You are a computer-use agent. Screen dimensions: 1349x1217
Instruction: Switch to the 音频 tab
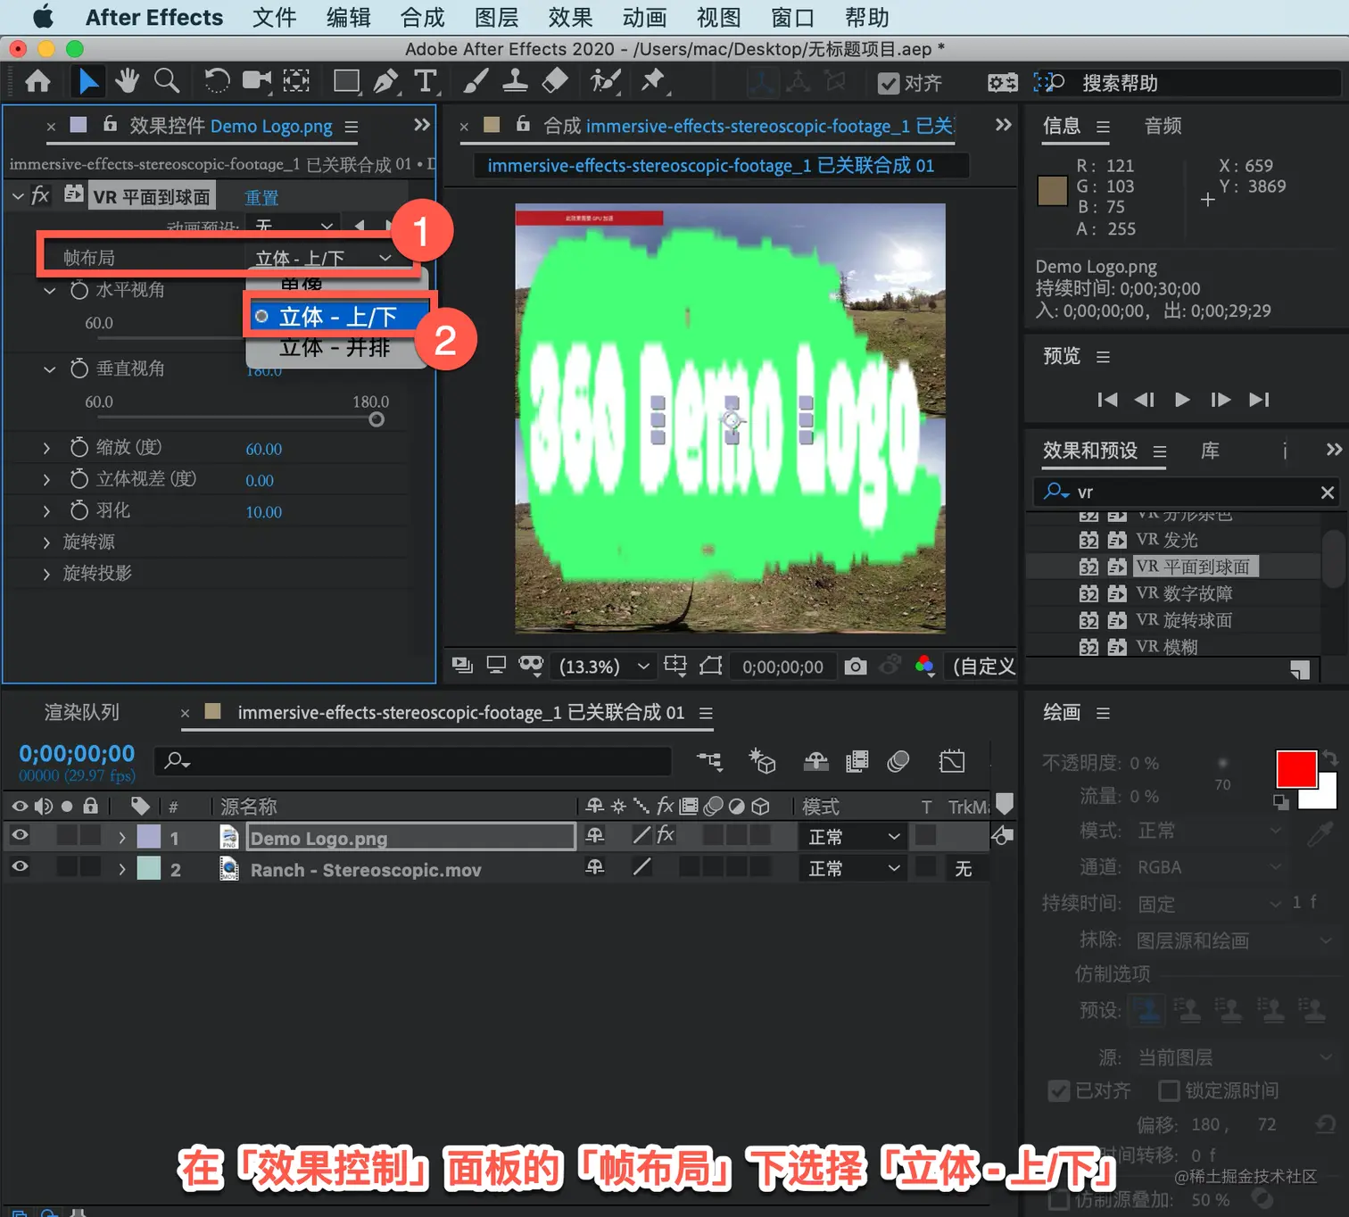[1163, 126]
